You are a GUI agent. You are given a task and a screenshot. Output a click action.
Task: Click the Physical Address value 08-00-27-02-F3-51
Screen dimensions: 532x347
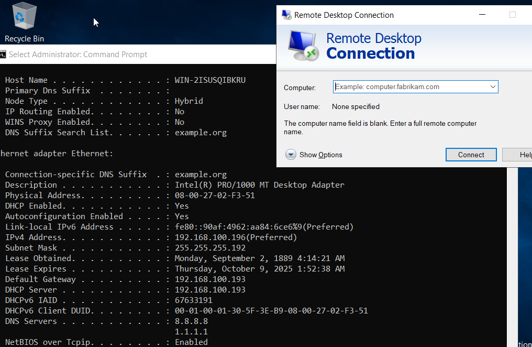(214, 196)
